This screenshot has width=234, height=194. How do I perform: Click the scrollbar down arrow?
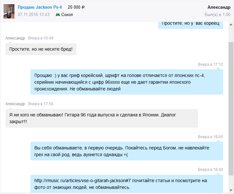[x=231, y=190]
